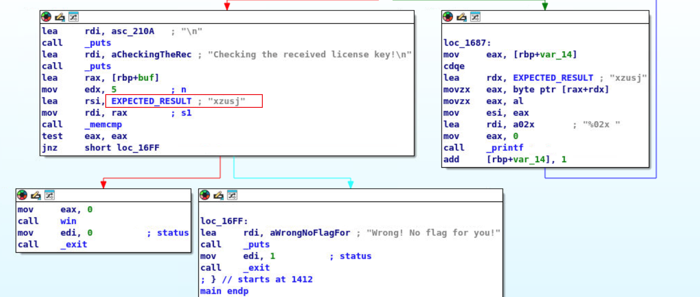Click the group nodes icon on the win call block

tap(49, 195)
